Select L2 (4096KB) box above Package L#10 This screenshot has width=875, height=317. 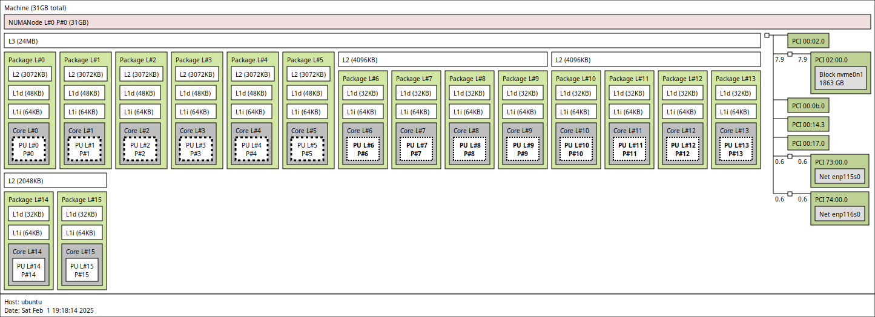coord(656,59)
